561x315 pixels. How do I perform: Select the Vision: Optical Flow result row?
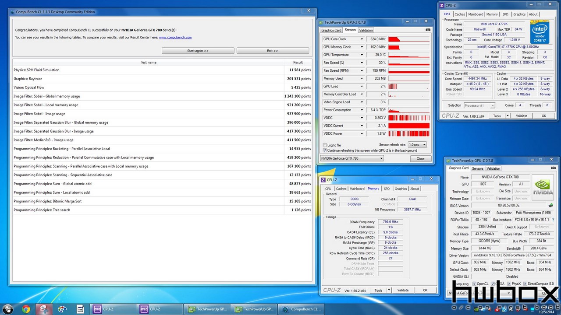tap(162, 87)
